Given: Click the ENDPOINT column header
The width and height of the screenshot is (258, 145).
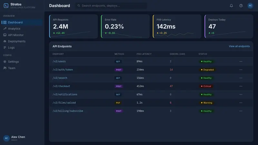Looking at the screenshot, I should 58,54.
